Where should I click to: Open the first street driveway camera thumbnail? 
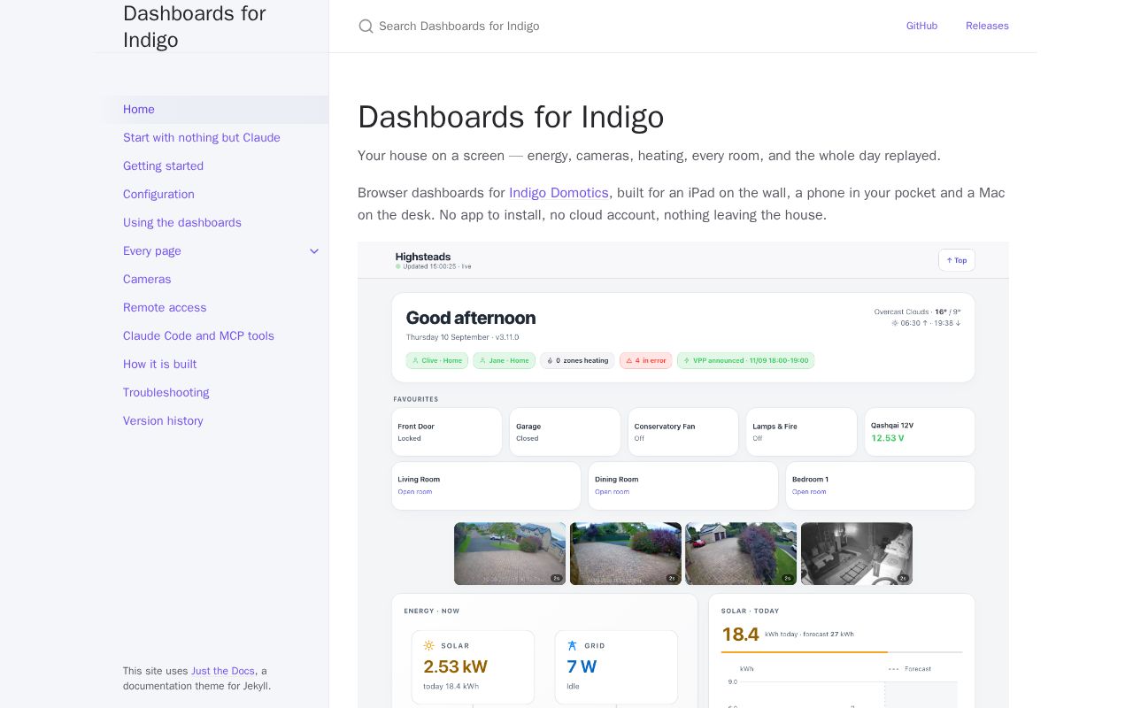point(510,553)
